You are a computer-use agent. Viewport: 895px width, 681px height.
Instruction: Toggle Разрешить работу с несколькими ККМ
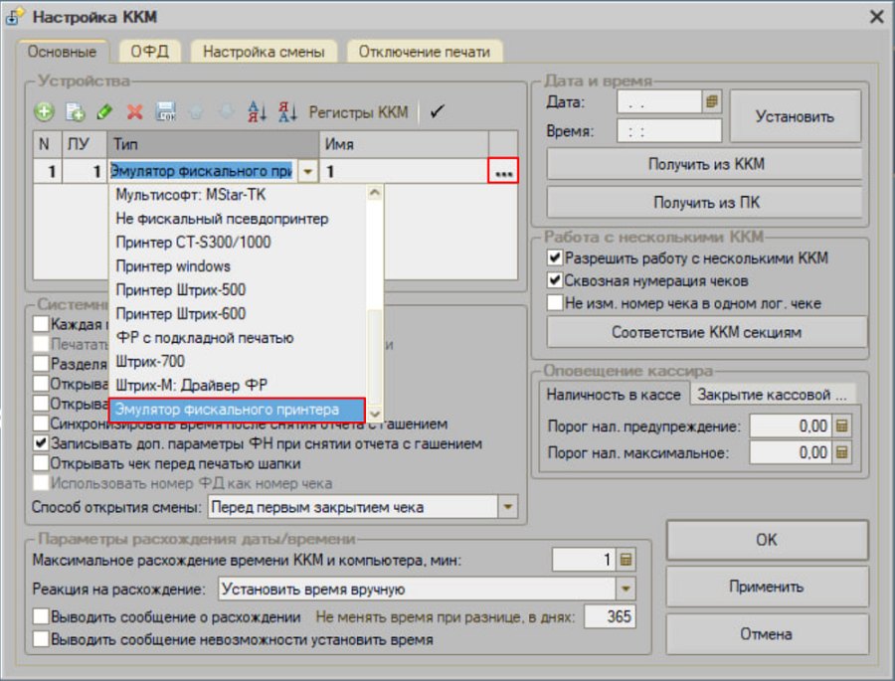[x=555, y=257]
